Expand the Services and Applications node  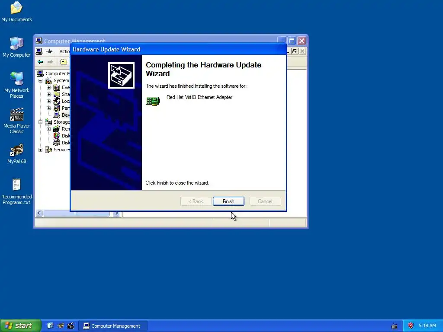tap(40, 150)
